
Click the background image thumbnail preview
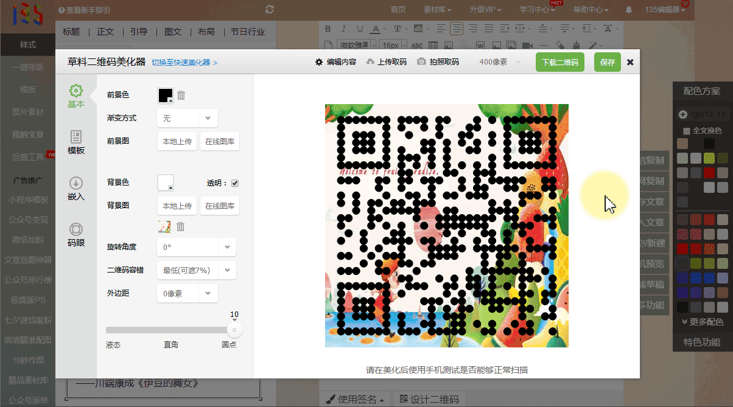click(x=164, y=226)
